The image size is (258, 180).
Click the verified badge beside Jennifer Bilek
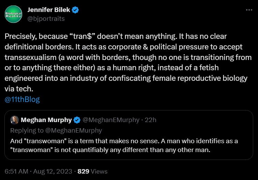(75, 10)
